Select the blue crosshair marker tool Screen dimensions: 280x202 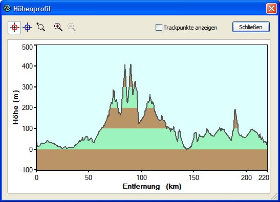[x=27, y=28]
